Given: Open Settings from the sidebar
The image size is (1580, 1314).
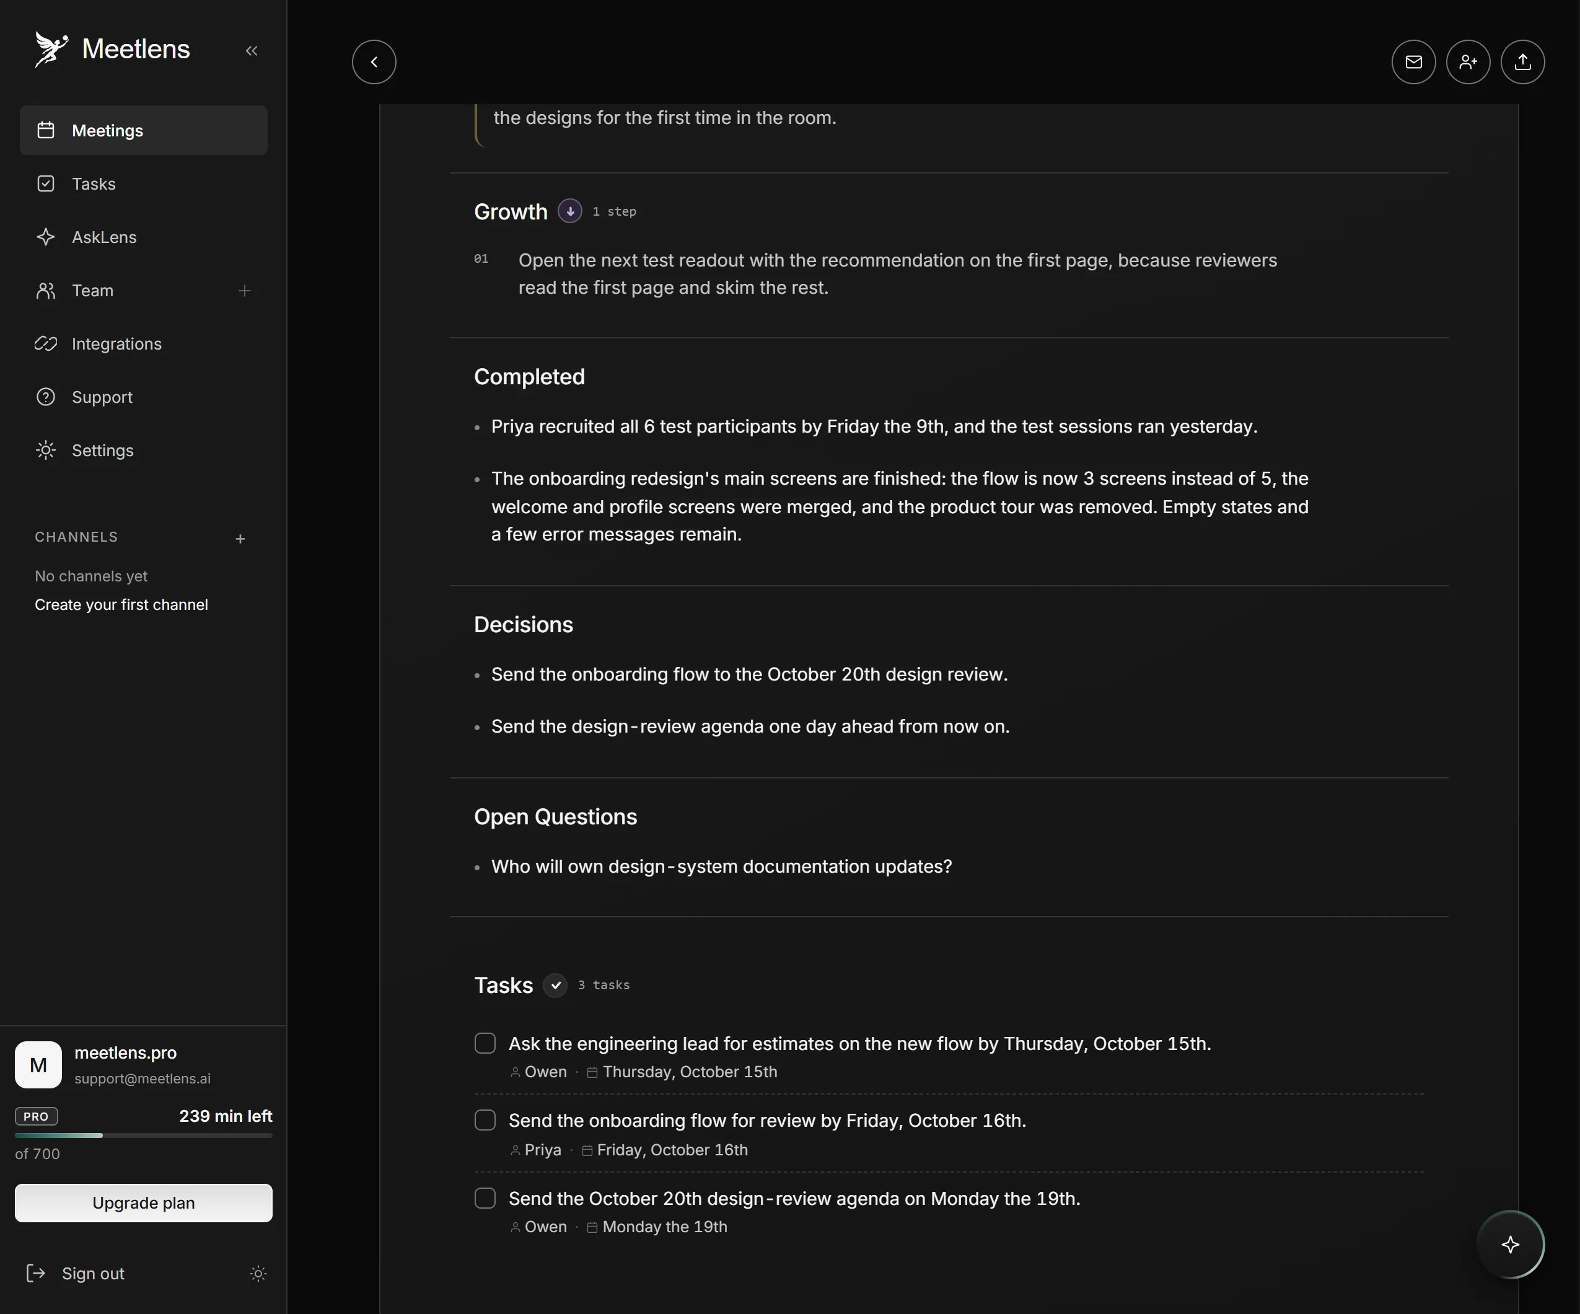Looking at the screenshot, I should 144,450.
